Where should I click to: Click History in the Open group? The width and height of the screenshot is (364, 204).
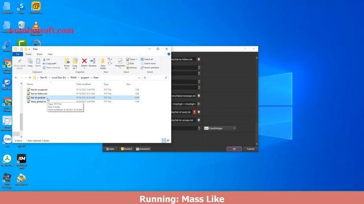coord(131,67)
